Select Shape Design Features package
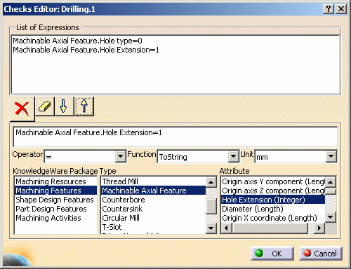Screen dimensions: 351x269 [x=55, y=200]
